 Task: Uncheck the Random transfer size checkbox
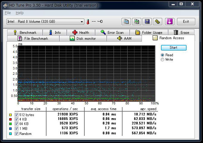coord(16,133)
